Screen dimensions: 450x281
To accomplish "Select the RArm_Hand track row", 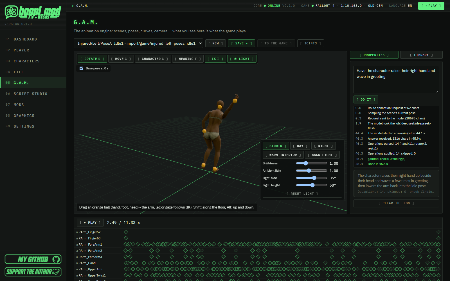I will pyautogui.click(x=258, y=263).
